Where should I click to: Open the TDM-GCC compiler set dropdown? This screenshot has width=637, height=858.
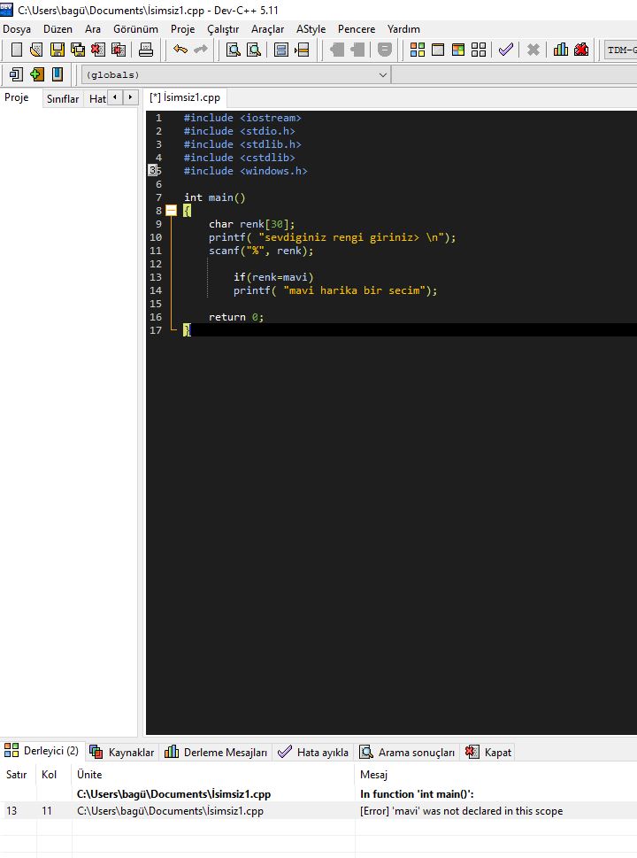tap(620, 50)
